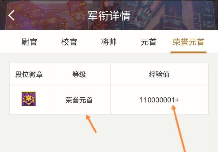Click the orange arrow pointing at the 荣誉元首 level cell
The height and width of the screenshot is (152, 218).
(x=91, y=124)
